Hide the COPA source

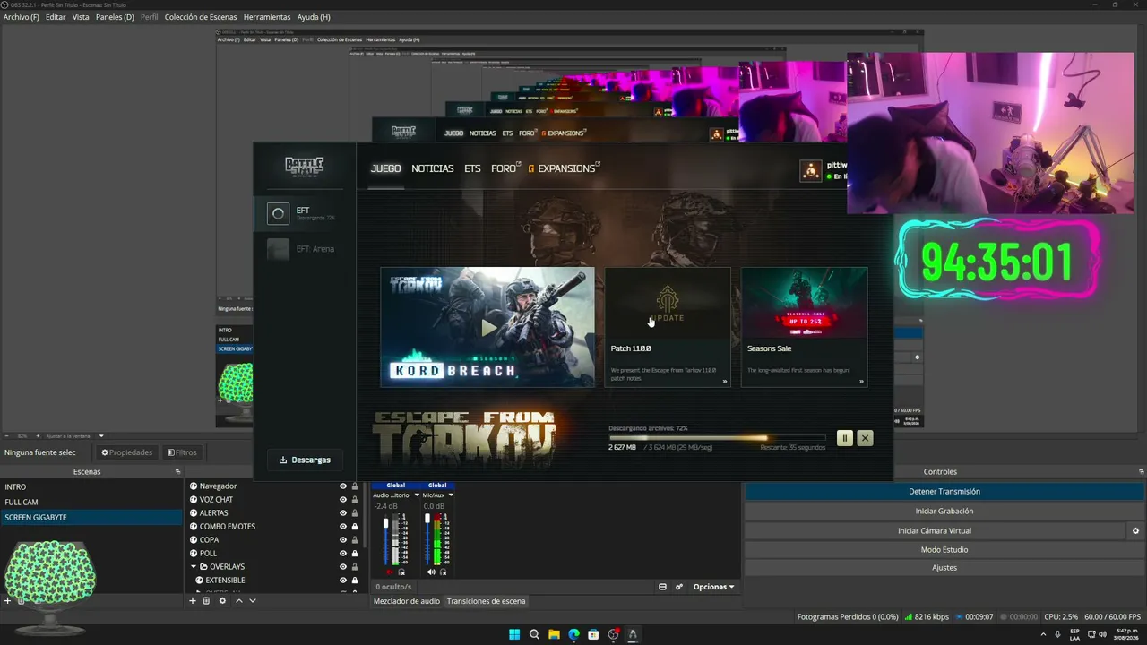[342, 540]
